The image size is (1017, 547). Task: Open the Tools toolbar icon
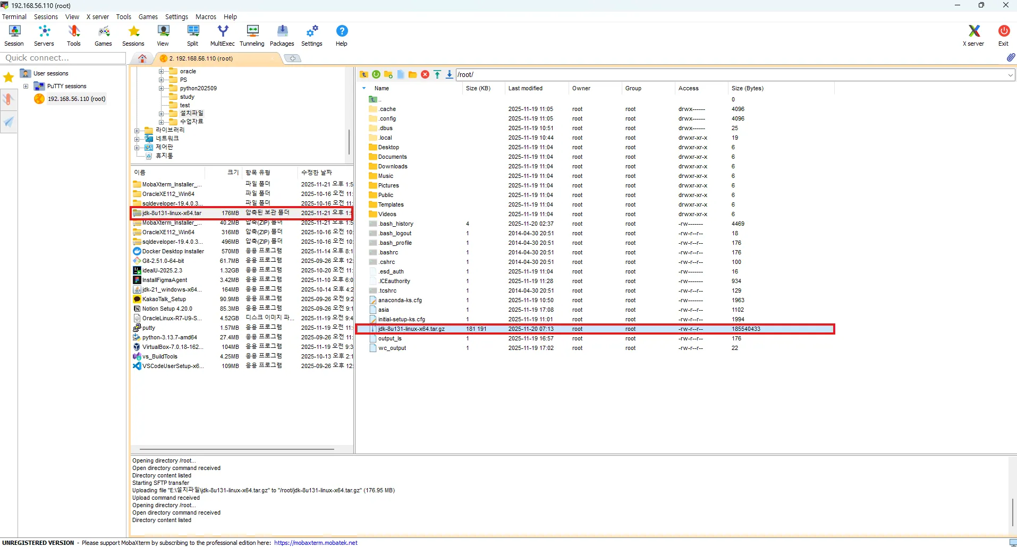tap(74, 36)
